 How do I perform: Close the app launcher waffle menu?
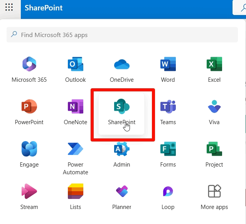[x=9, y=7]
